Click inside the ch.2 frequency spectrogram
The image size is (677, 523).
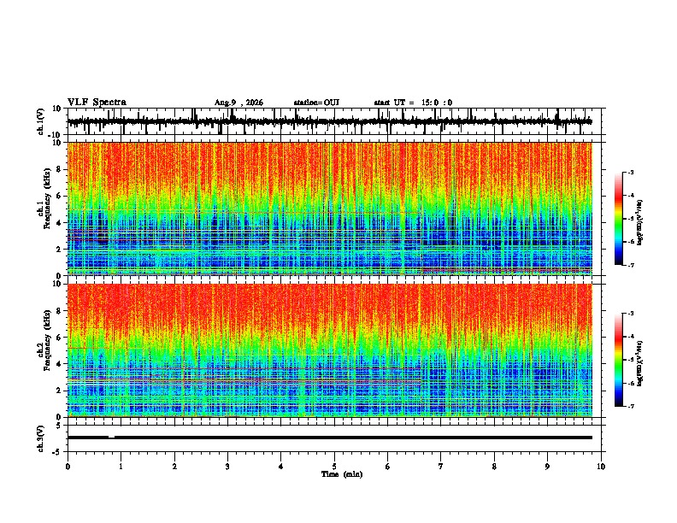(x=330, y=350)
